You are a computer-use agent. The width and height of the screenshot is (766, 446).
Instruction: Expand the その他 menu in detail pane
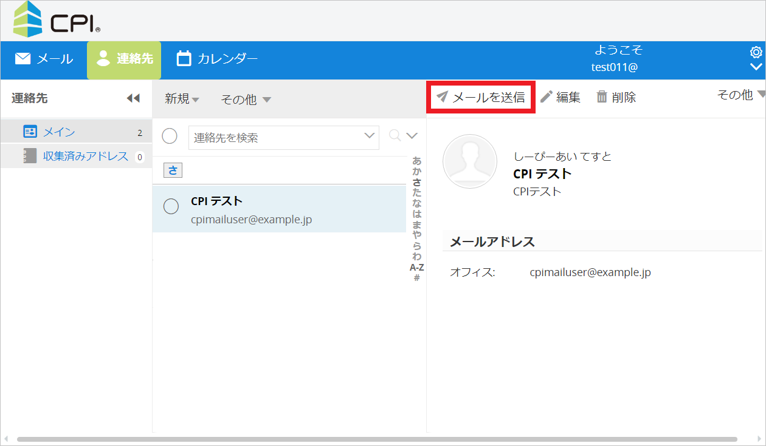click(x=740, y=95)
